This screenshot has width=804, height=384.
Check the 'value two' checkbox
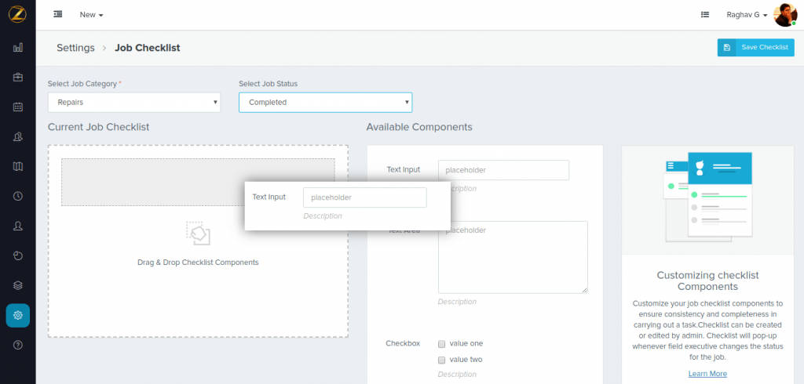442,360
